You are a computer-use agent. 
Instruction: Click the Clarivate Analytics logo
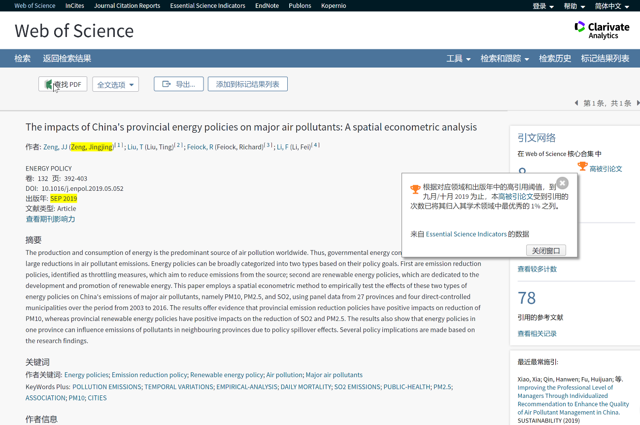pyautogui.click(x=602, y=30)
